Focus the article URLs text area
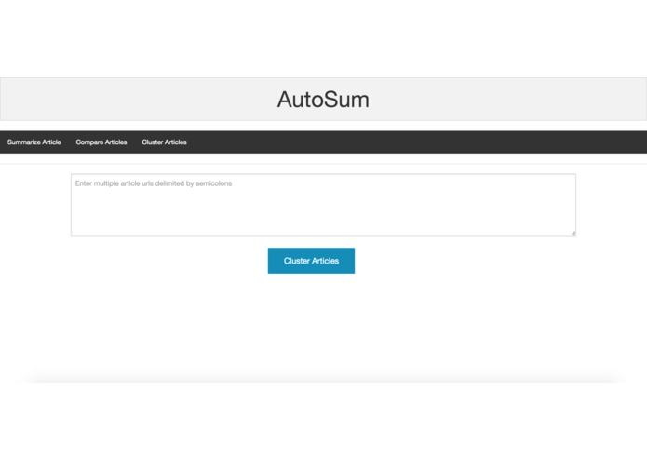Viewport: 647px width, 460px height. tap(324, 205)
